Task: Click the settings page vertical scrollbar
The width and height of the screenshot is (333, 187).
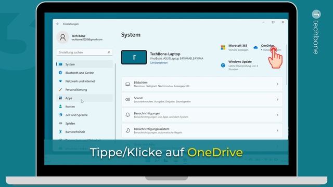Action: pos(287,64)
